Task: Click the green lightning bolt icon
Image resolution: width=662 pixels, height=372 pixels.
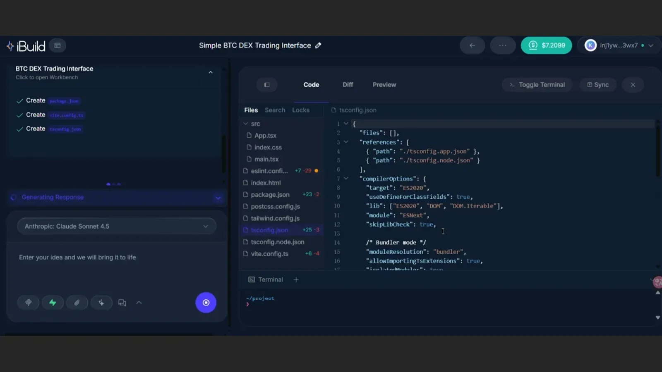Action: [53, 303]
